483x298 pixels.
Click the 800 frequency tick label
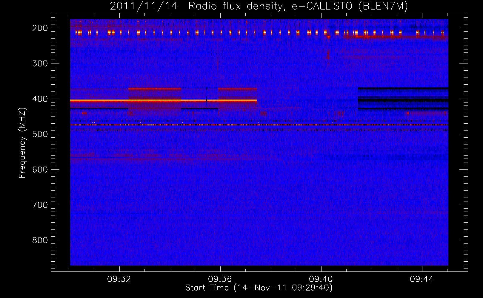[x=40, y=240]
